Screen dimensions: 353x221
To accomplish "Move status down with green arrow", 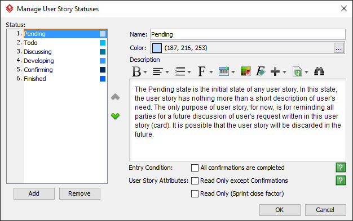I will [x=115, y=116].
